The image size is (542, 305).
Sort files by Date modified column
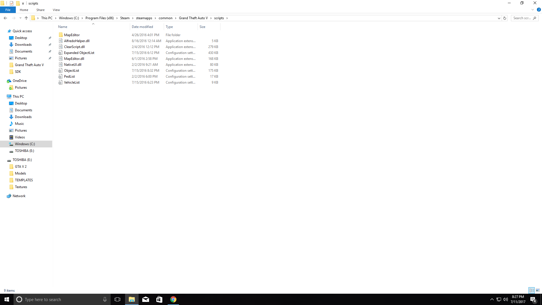tap(142, 27)
